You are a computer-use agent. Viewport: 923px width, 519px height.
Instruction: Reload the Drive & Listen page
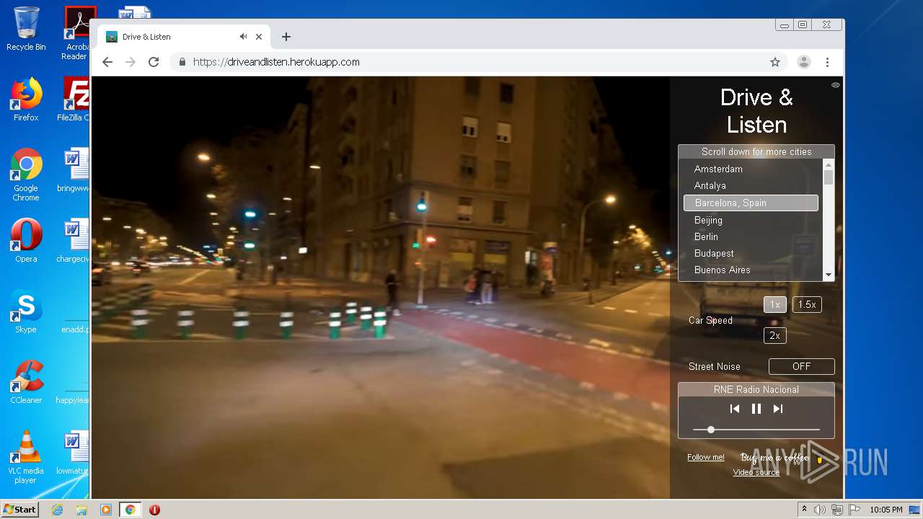(154, 62)
